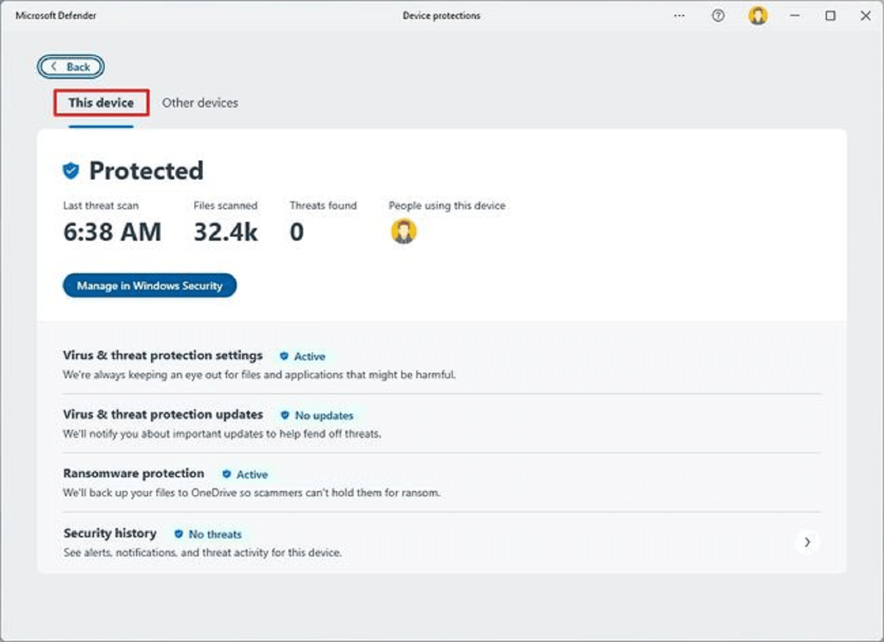
Task: Click shield icon beside No updates status
Action: (285, 415)
